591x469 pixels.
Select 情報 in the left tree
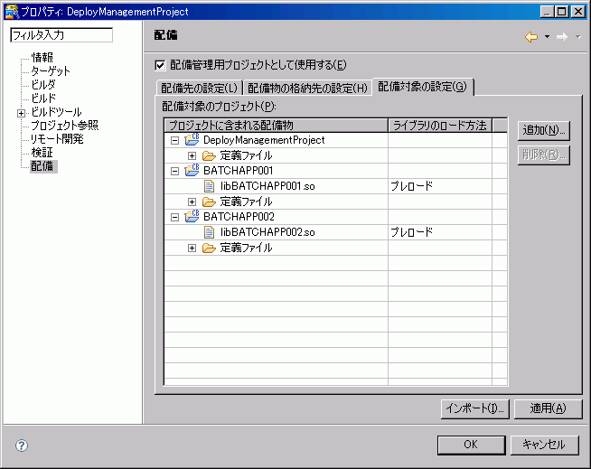click(x=42, y=58)
